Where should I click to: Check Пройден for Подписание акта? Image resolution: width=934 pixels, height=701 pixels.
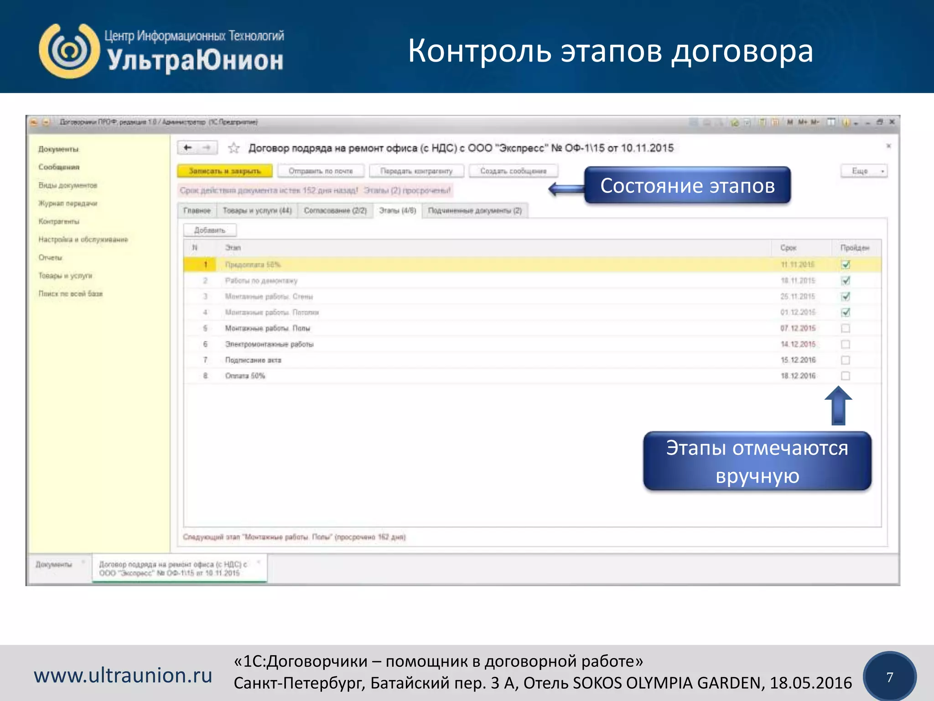click(x=846, y=360)
